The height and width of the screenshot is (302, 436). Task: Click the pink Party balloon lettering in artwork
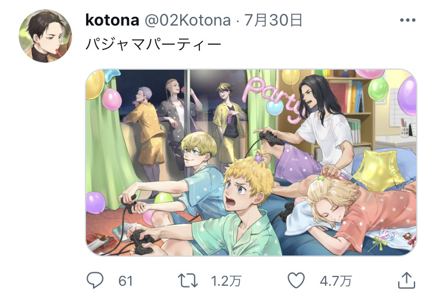(x=273, y=100)
